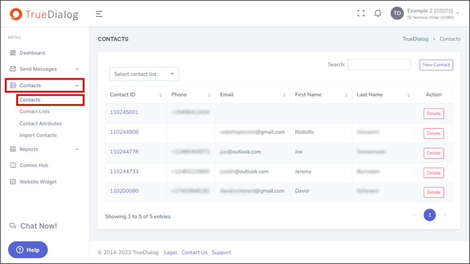
Task: Go to next page arrow
Action: 445,215
